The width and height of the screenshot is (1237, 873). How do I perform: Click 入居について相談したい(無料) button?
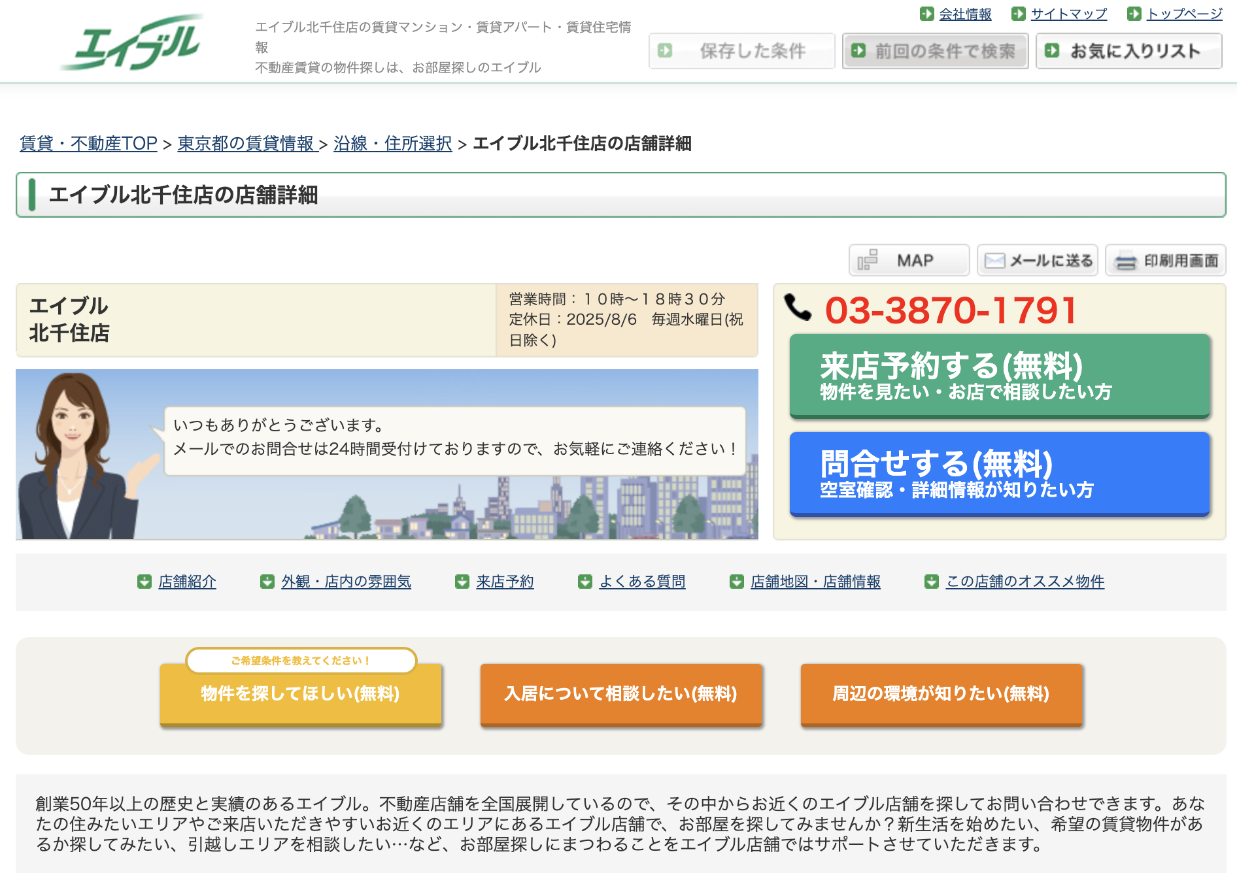tap(621, 694)
